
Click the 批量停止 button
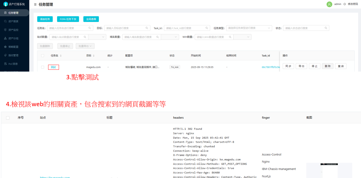pos(65,46)
